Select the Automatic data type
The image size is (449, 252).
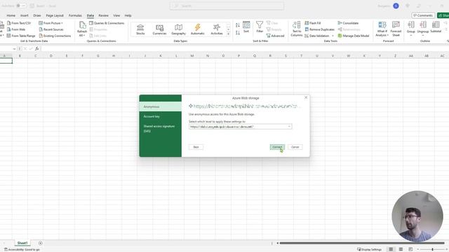(198, 29)
